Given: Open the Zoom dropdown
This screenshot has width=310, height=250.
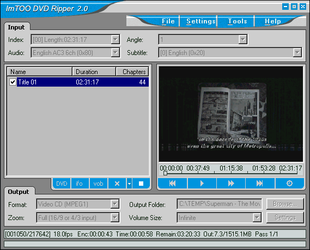Looking at the screenshot, I should click(x=115, y=217).
